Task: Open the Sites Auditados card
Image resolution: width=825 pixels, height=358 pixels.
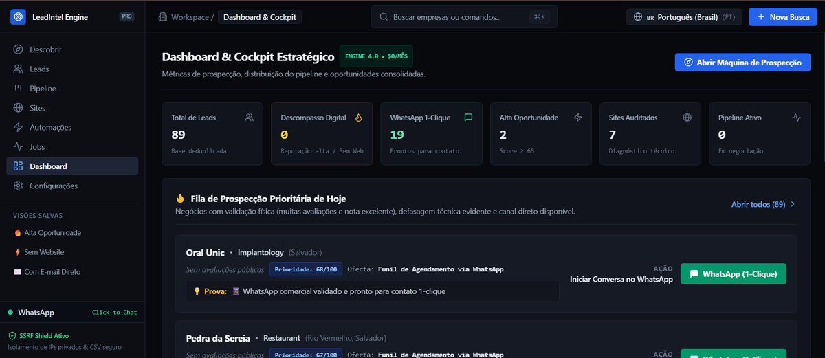Action: pyautogui.click(x=650, y=134)
